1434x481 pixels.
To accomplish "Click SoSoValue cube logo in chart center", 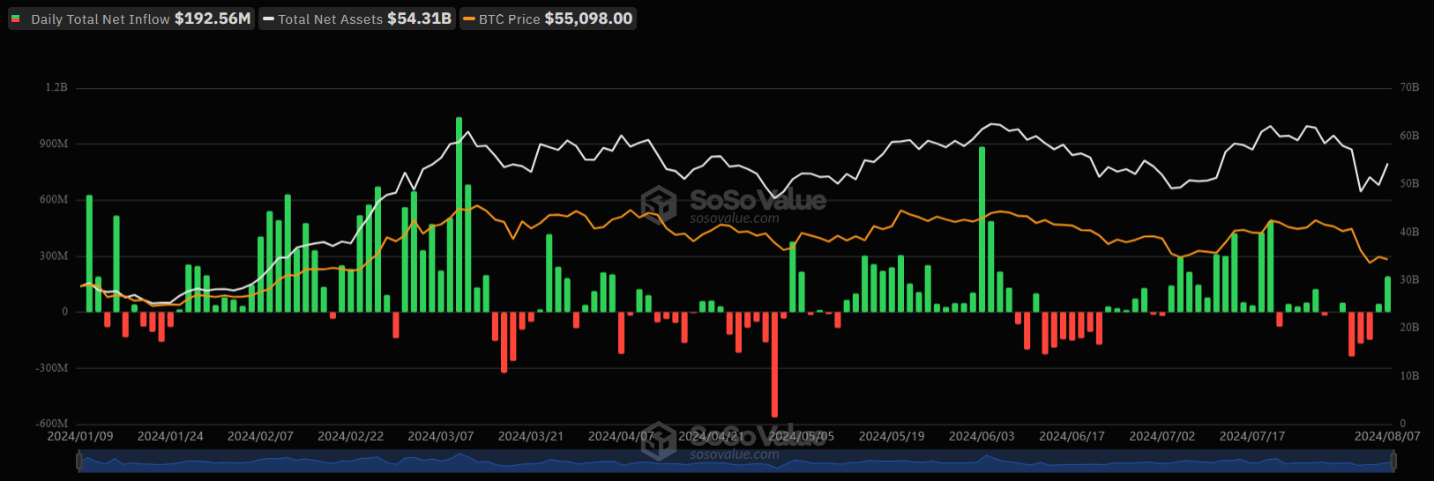I will click(x=659, y=204).
